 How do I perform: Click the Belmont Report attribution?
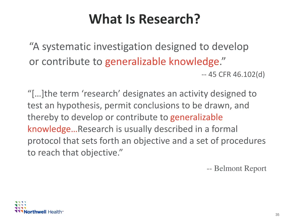[x=237, y=168]
